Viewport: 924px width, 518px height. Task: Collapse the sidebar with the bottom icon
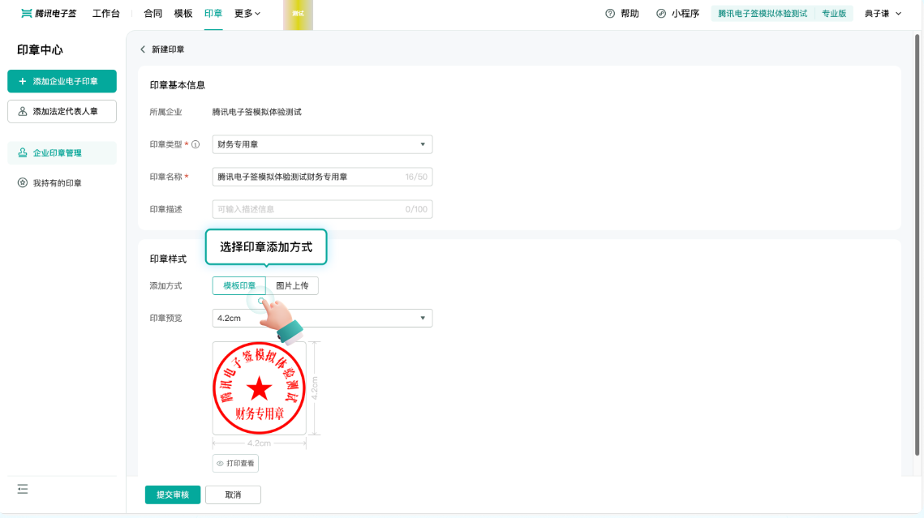pos(22,489)
